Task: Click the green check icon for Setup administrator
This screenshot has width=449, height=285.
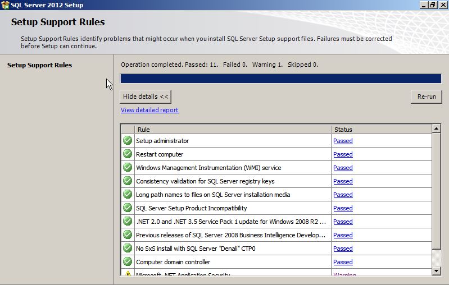Action: tap(128, 141)
